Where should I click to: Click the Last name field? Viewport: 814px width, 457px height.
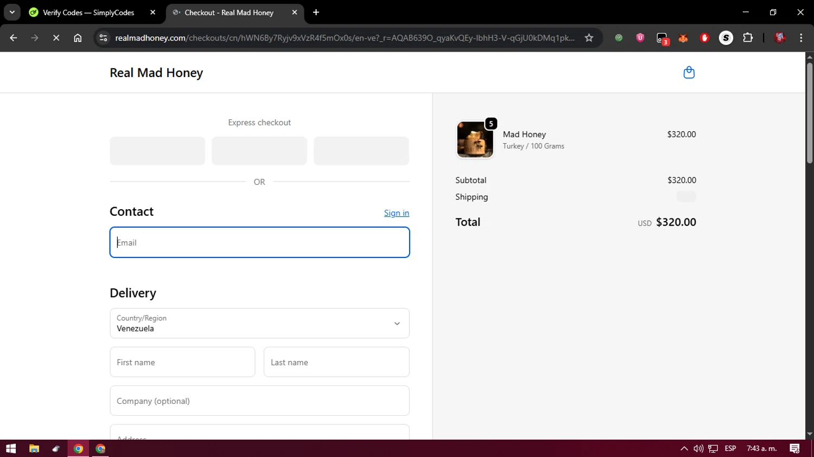336,362
